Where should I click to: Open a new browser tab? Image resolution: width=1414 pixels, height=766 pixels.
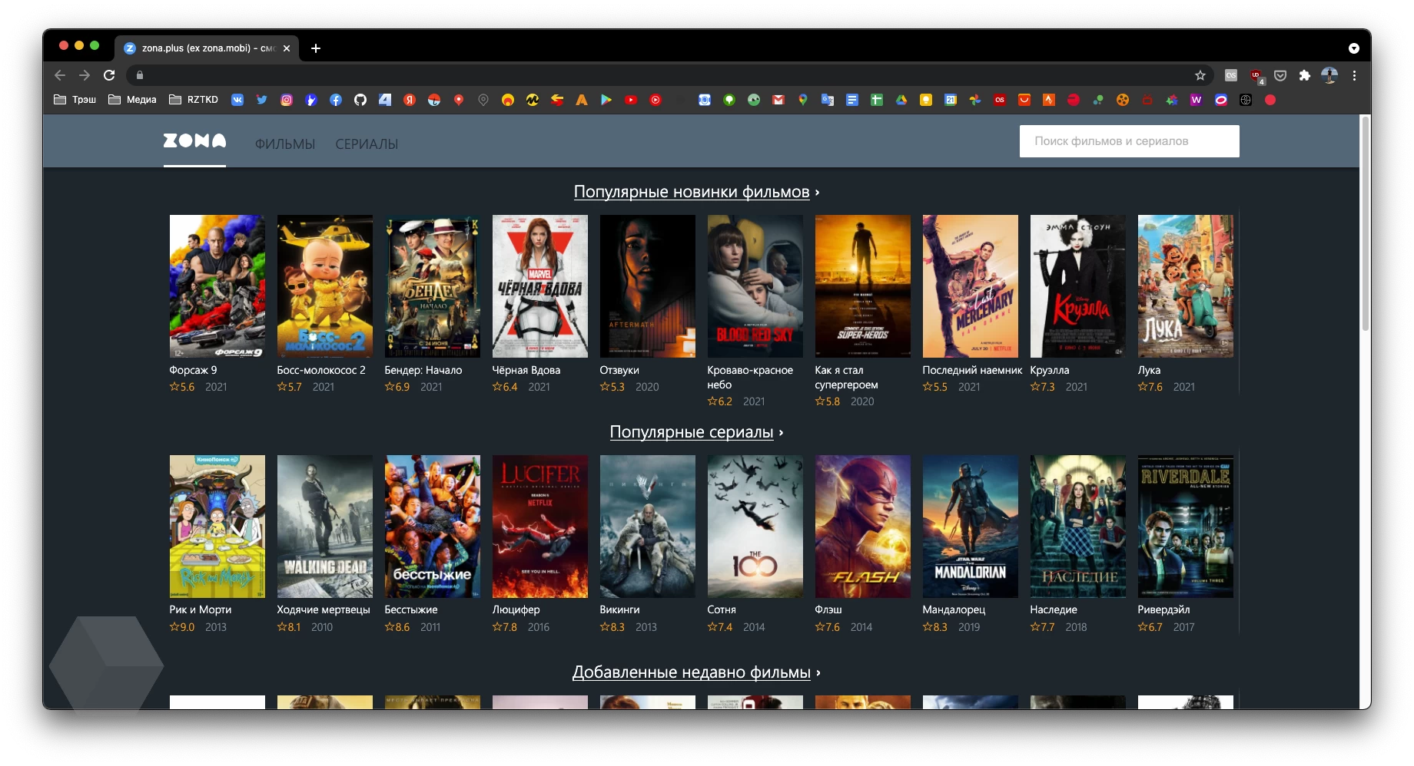tap(316, 48)
